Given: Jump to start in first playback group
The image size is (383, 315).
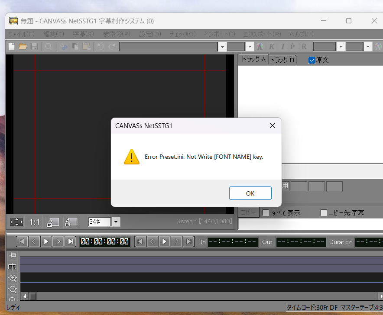Looking at the screenshot, I should [x=22, y=241].
